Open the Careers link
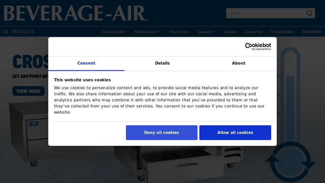Viewport: 325px width, 183px height. click(230, 32)
